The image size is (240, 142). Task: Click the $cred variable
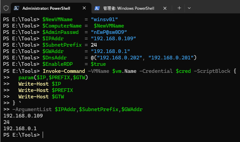183,71
